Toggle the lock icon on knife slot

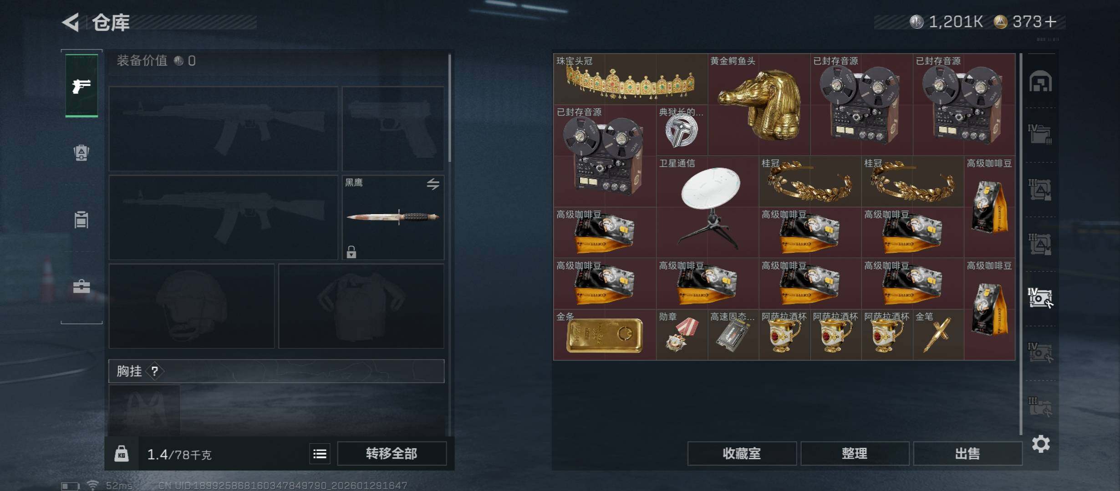[x=351, y=252]
